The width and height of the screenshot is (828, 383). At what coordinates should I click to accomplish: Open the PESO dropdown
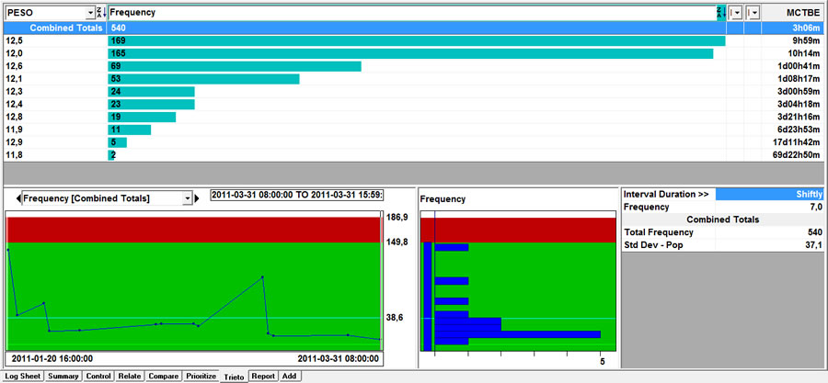[90, 13]
